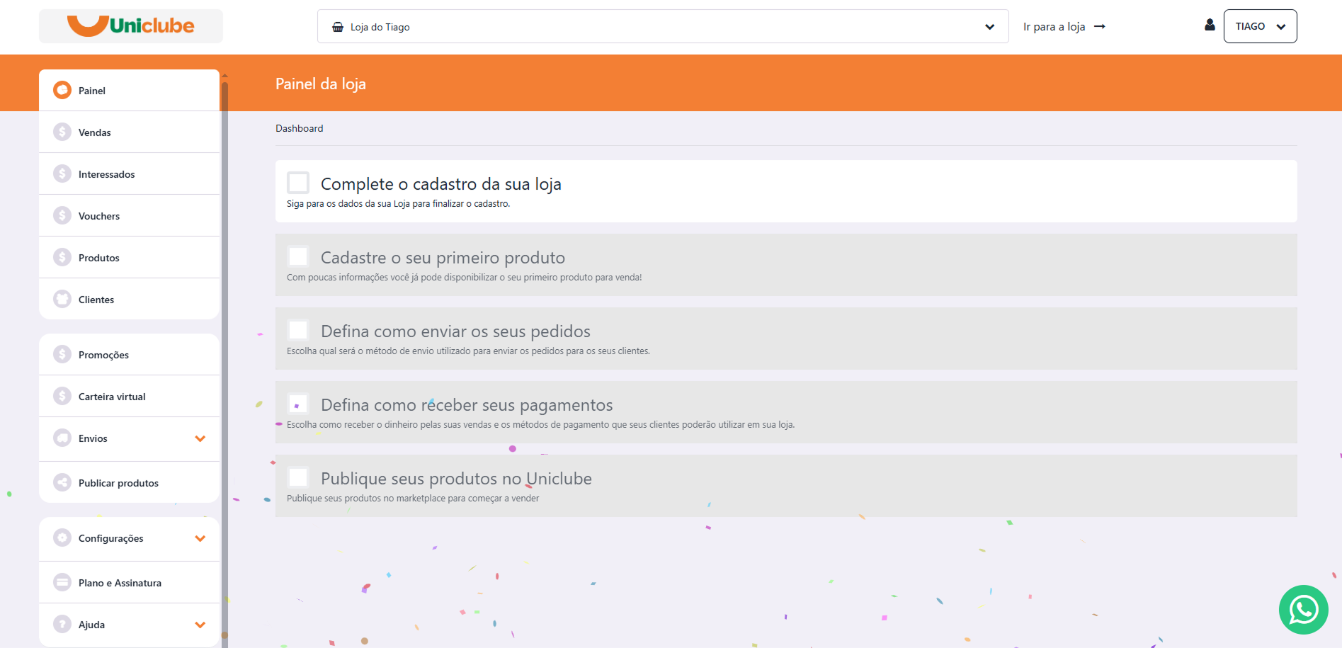Expand the TIAGO user menu
Screen dimensions: 1342x648
pyautogui.click(x=1261, y=26)
